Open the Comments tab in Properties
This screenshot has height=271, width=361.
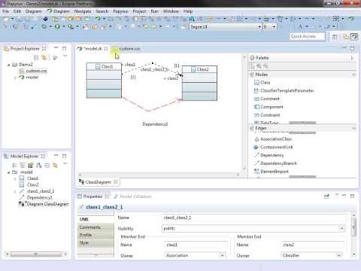click(96, 227)
